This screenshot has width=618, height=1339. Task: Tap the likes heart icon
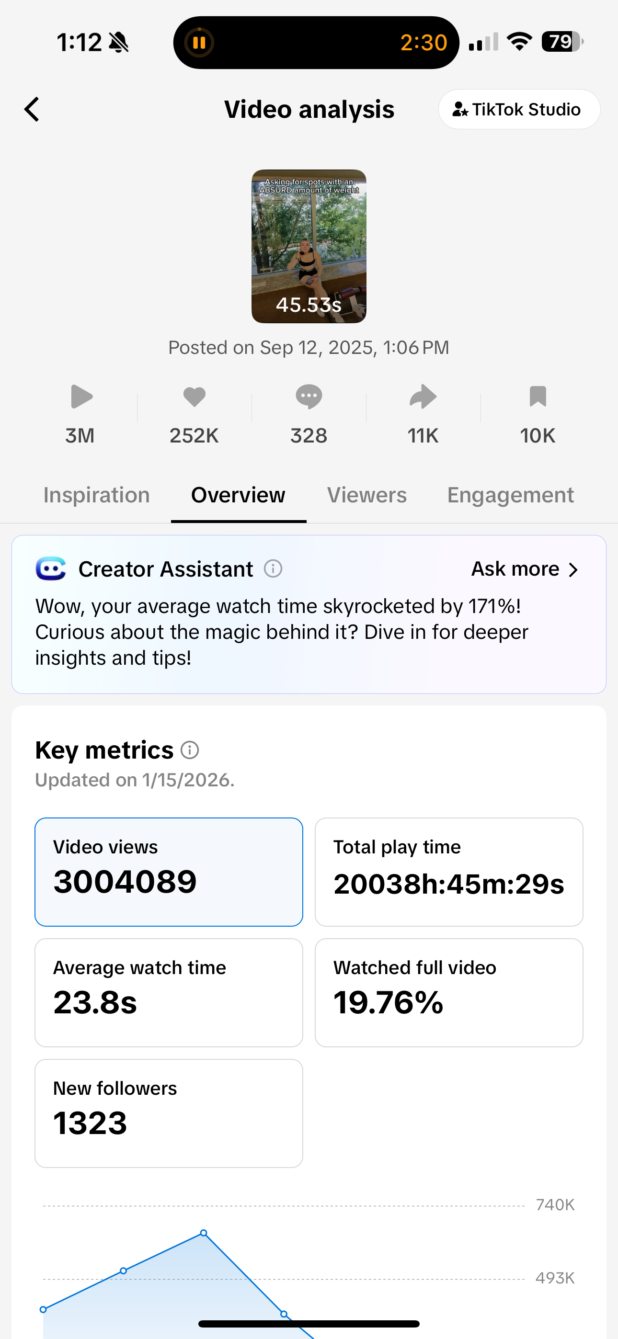[x=194, y=397]
